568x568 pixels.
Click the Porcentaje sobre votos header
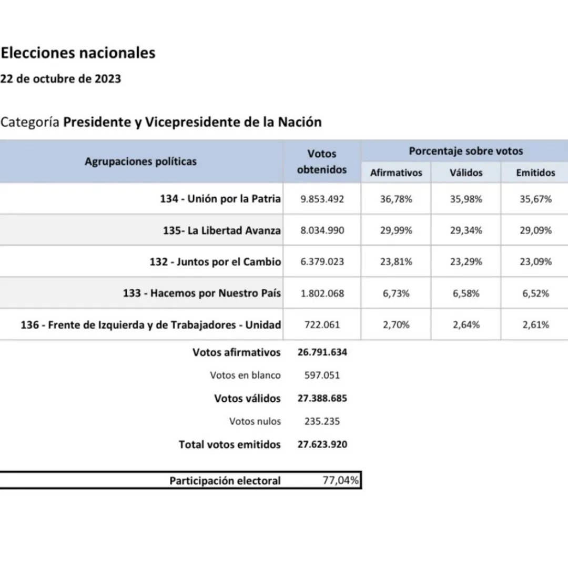465,151
